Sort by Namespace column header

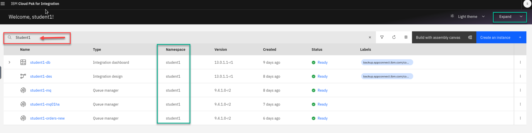[175, 50]
